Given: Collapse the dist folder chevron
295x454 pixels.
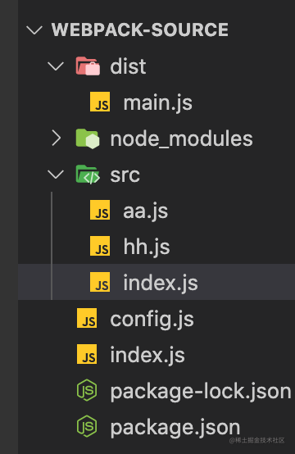Looking at the screenshot, I should click(56, 66).
